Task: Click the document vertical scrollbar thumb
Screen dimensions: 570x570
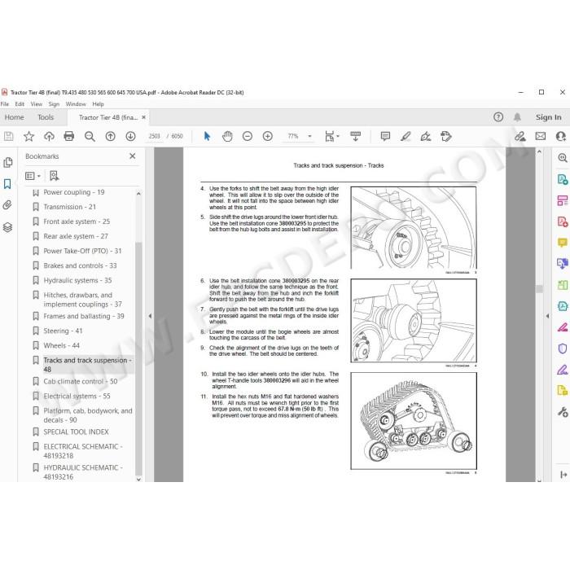Action: point(539,289)
